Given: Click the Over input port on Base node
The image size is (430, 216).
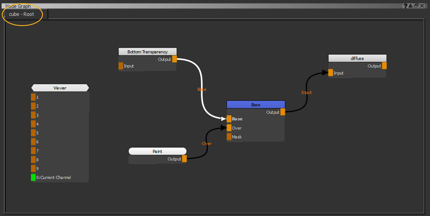Looking at the screenshot, I should coord(229,128).
